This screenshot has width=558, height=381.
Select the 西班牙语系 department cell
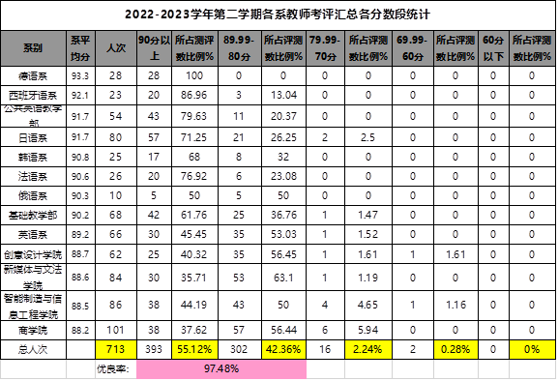(34, 96)
